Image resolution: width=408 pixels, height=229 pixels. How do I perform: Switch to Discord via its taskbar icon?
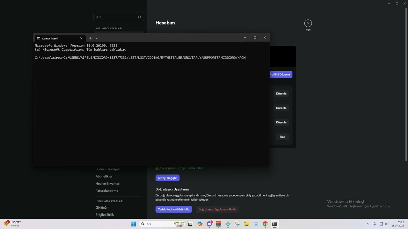209,224
